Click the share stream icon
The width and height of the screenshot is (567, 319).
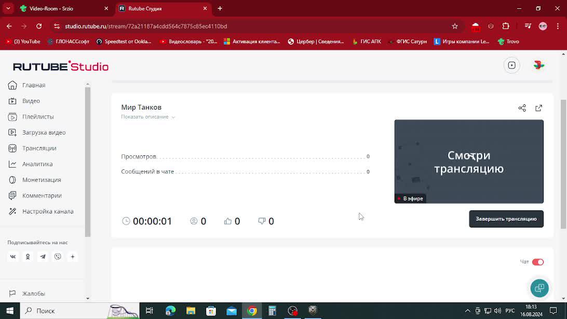[x=522, y=108]
